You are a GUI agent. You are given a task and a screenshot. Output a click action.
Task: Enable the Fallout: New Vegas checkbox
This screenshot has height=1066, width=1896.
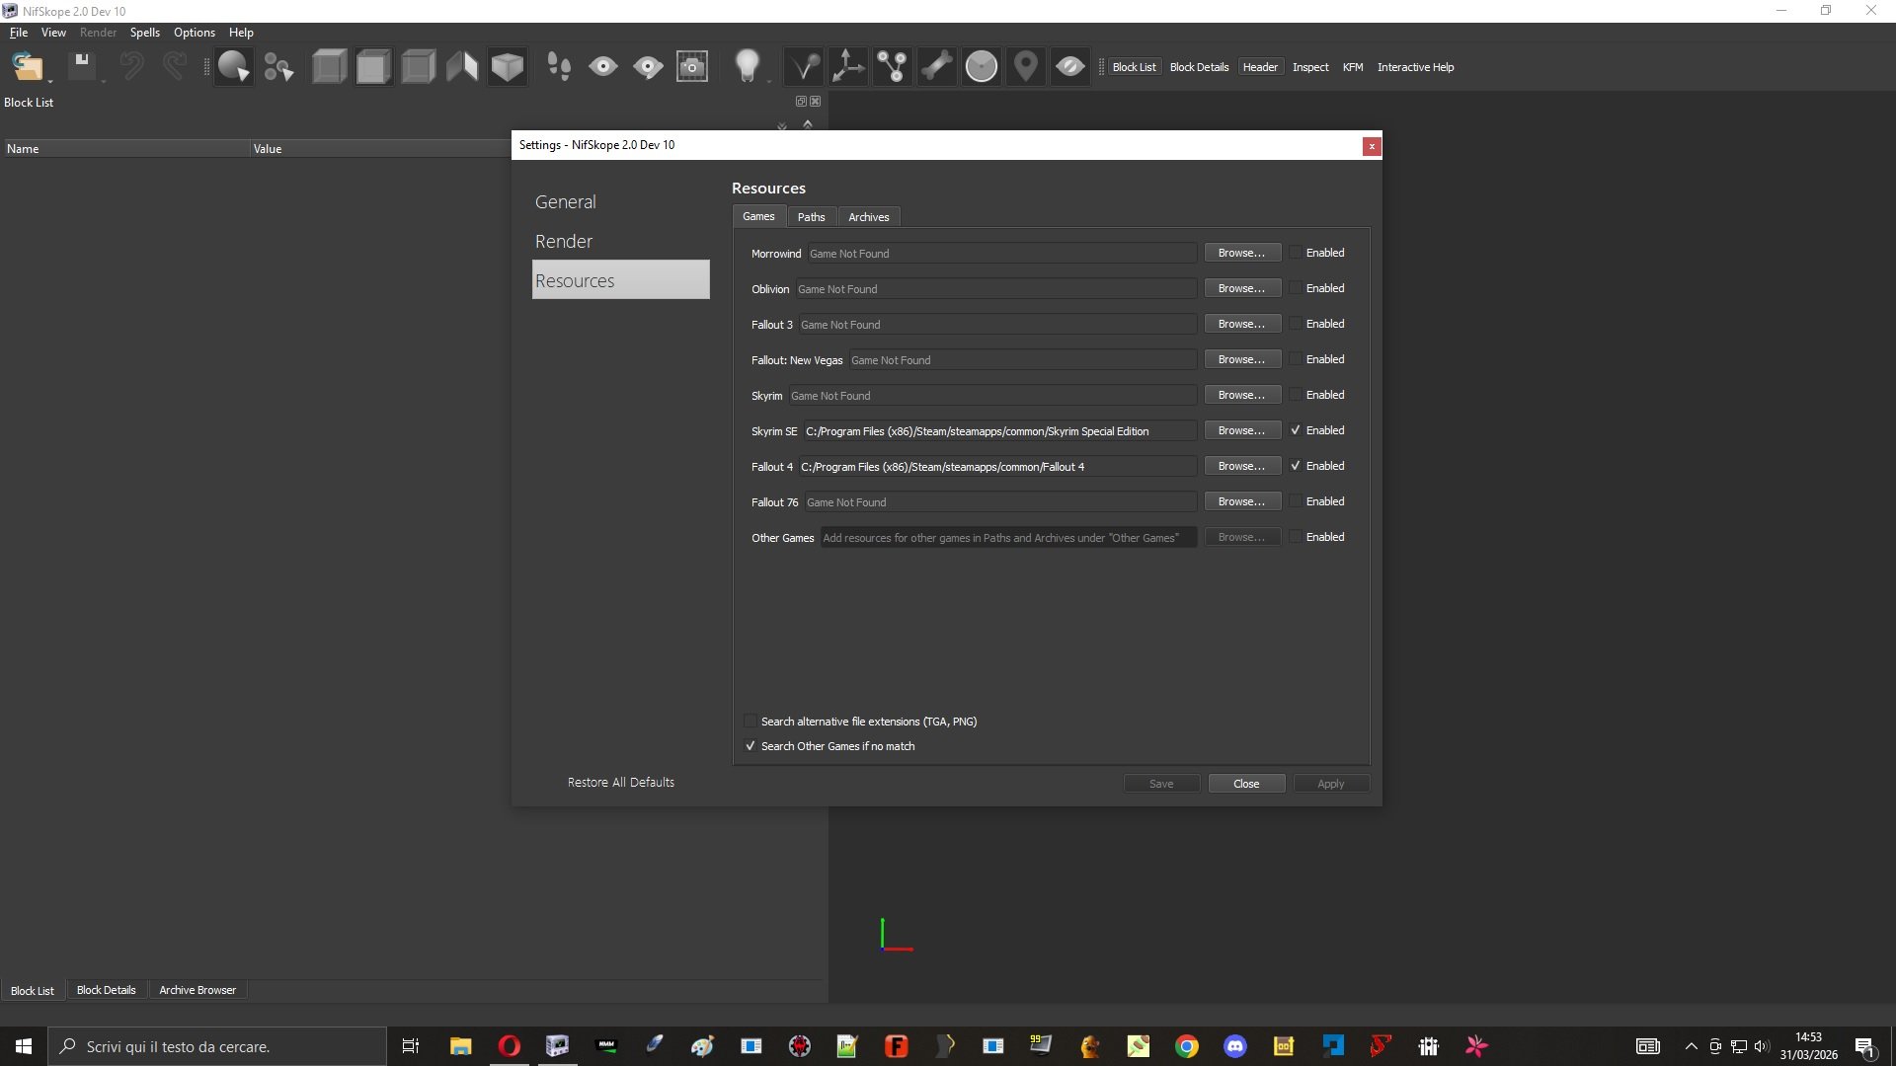click(x=1296, y=359)
